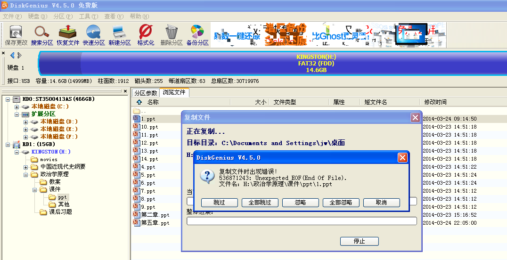This screenshot has height=260, width=507.
Task: Select file 9.ppt in list
Action: coord(148,207)
